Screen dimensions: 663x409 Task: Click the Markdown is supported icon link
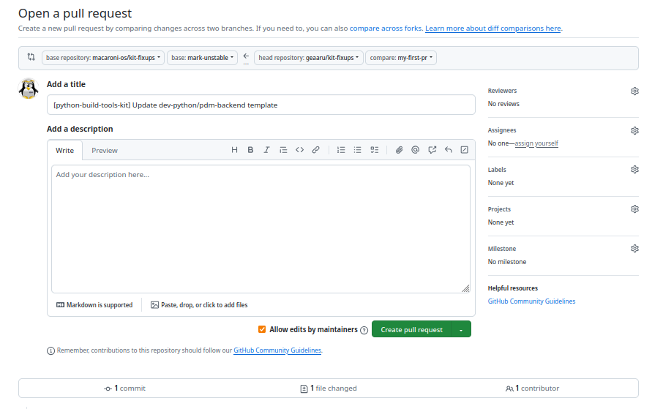click(94, 305)
